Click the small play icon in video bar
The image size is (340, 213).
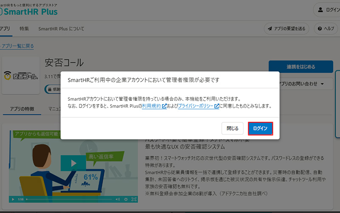(13, 199)
